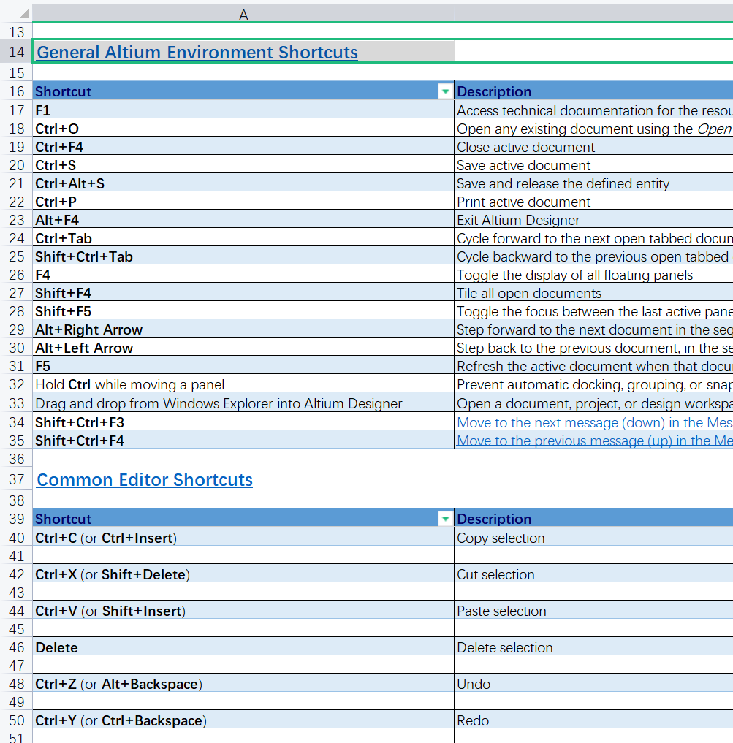
Task: Select column A by clicking its header
Action: (x=243, y=12)
